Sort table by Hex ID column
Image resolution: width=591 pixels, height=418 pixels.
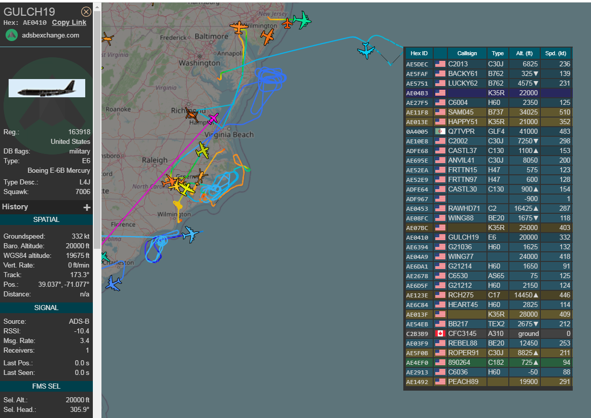coord(419,54)
